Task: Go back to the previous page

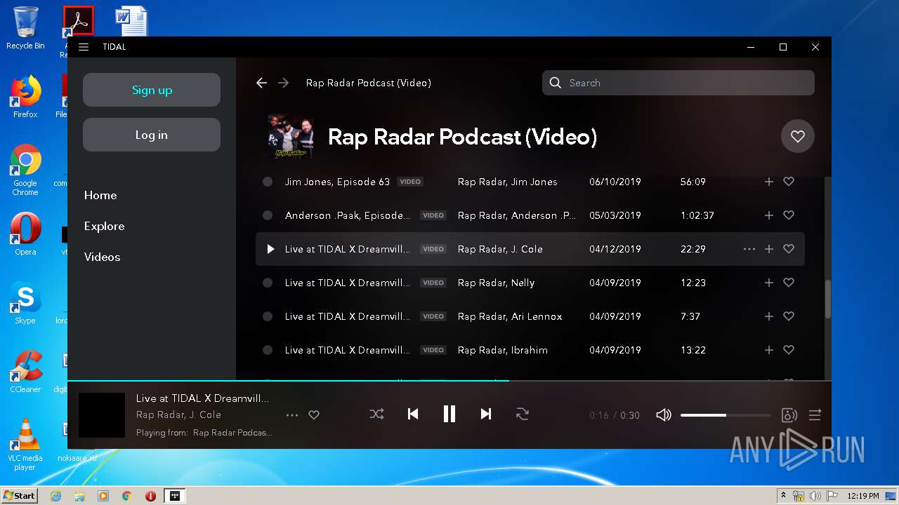Action: pos(261,83)
